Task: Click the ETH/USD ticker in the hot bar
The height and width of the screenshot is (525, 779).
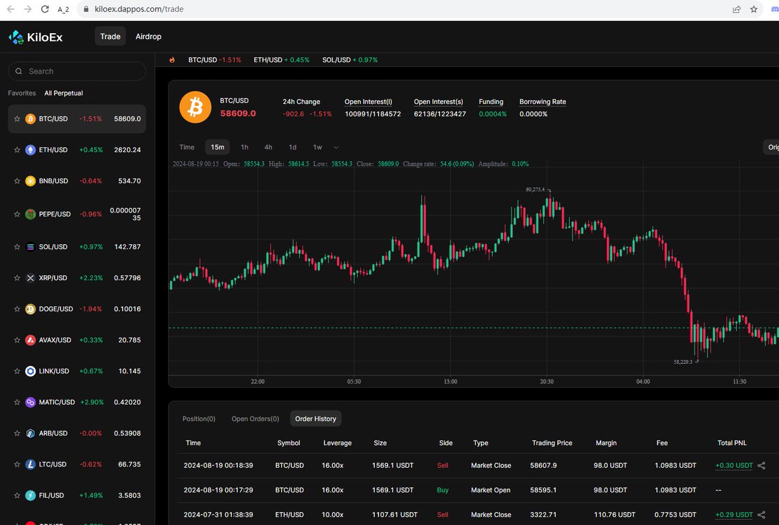Action: 282,60
